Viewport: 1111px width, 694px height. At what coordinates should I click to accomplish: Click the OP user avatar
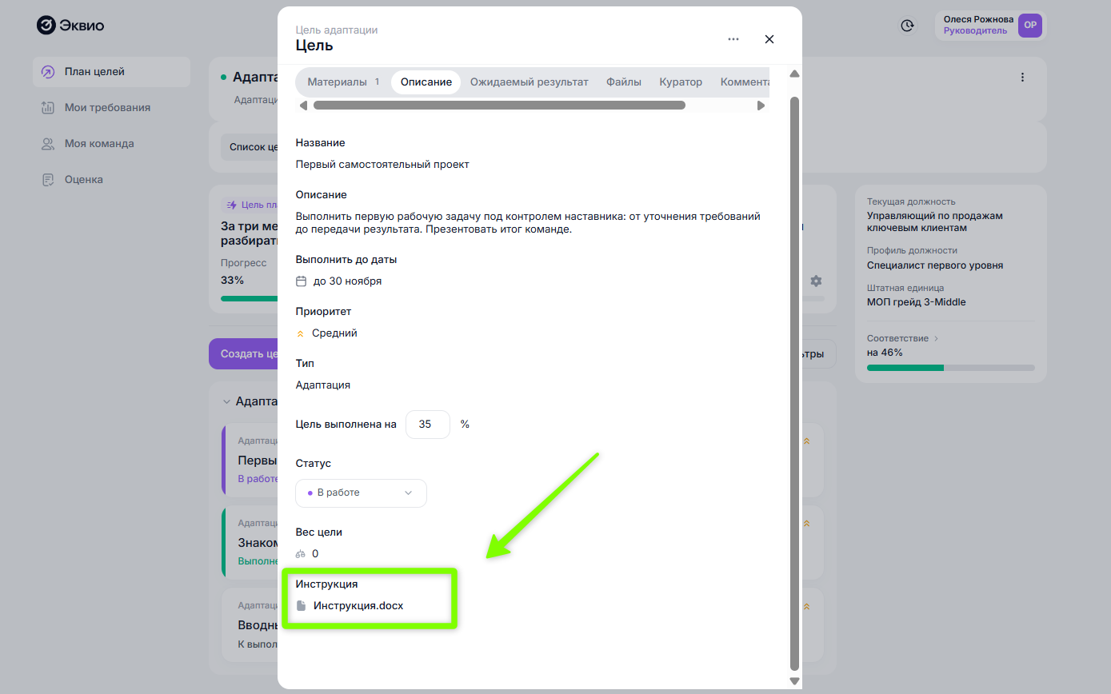[1030, 26]
